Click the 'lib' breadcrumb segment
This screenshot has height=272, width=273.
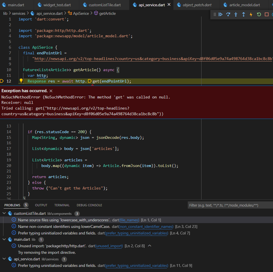[x=5, y=13]
